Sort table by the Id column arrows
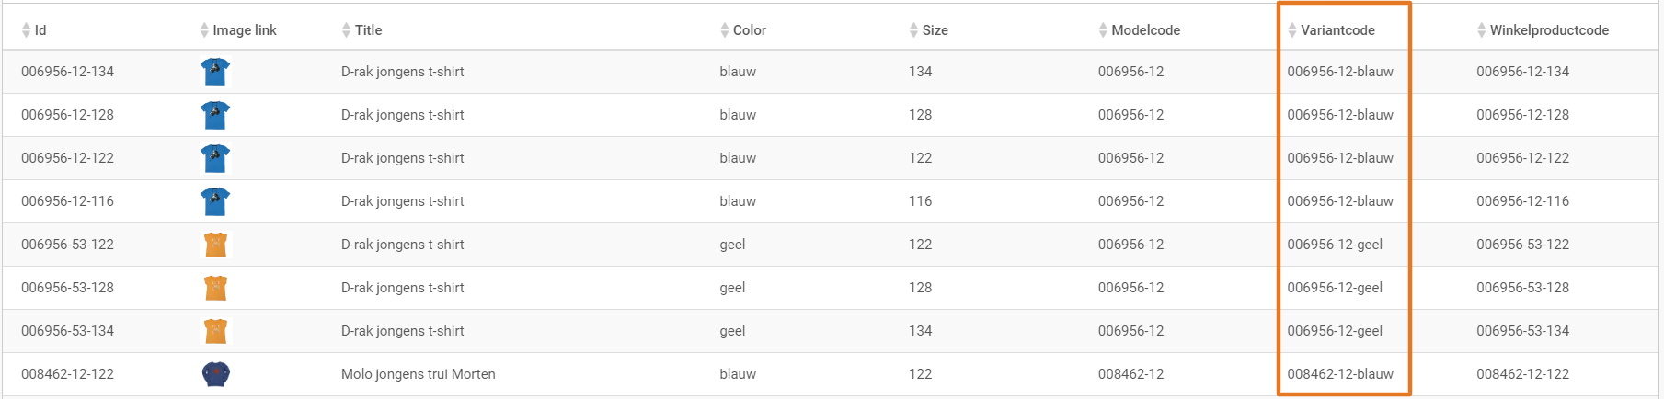The height and width of the screenshot is (399, 1664). coord(26,30)
